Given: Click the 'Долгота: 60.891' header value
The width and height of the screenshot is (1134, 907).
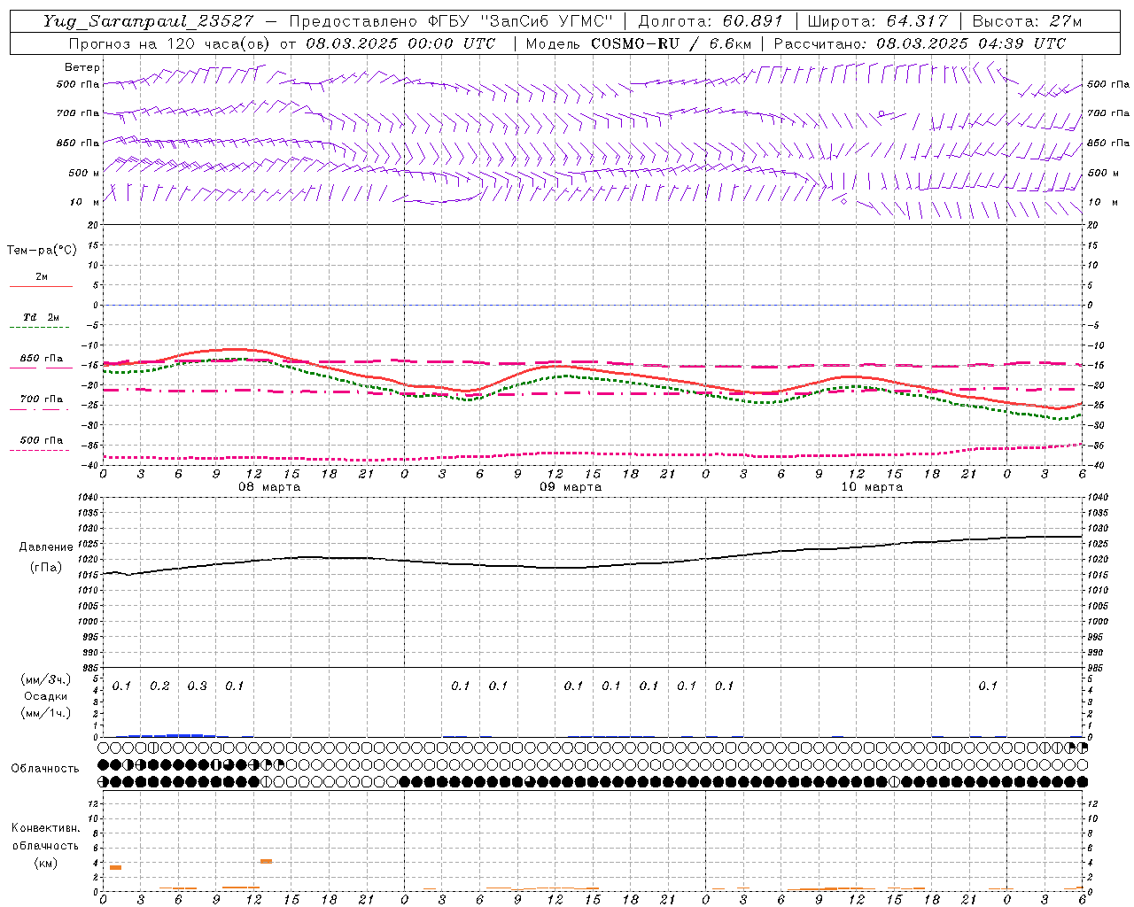Looking at the screenshot, I should pyautogui.click(x=710, y=21).
